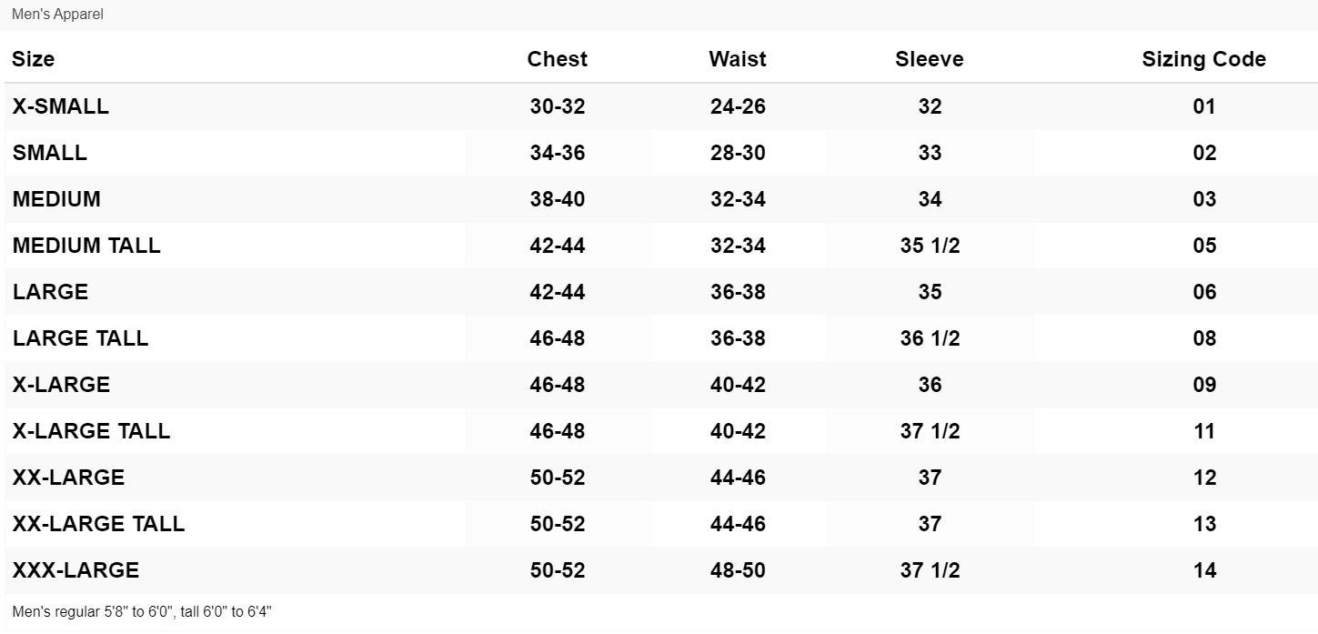Click sizing code 03 in MEDIUM row
Viewport: 1318px width, 634px height.
click(x=1203, y=199)
